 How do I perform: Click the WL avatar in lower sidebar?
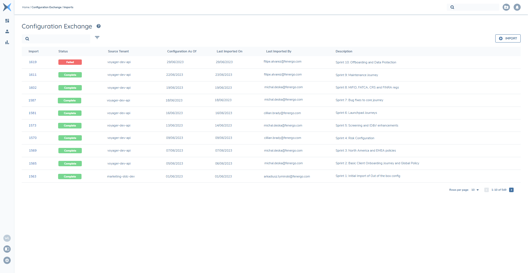point(7,238)
